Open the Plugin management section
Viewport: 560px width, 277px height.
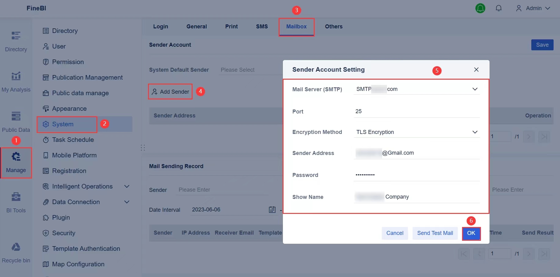coord(60,218)
